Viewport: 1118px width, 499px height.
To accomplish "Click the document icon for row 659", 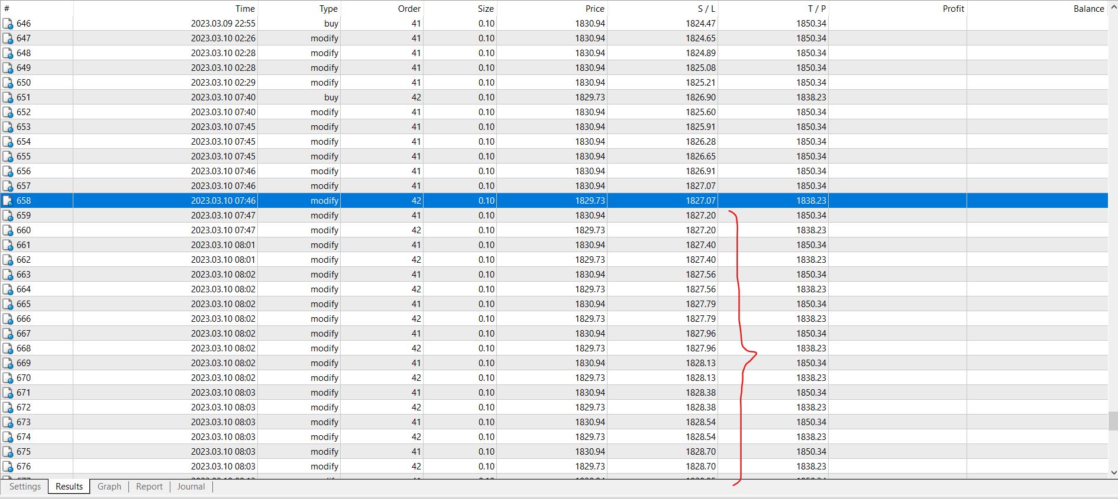I will coord(8,216).
